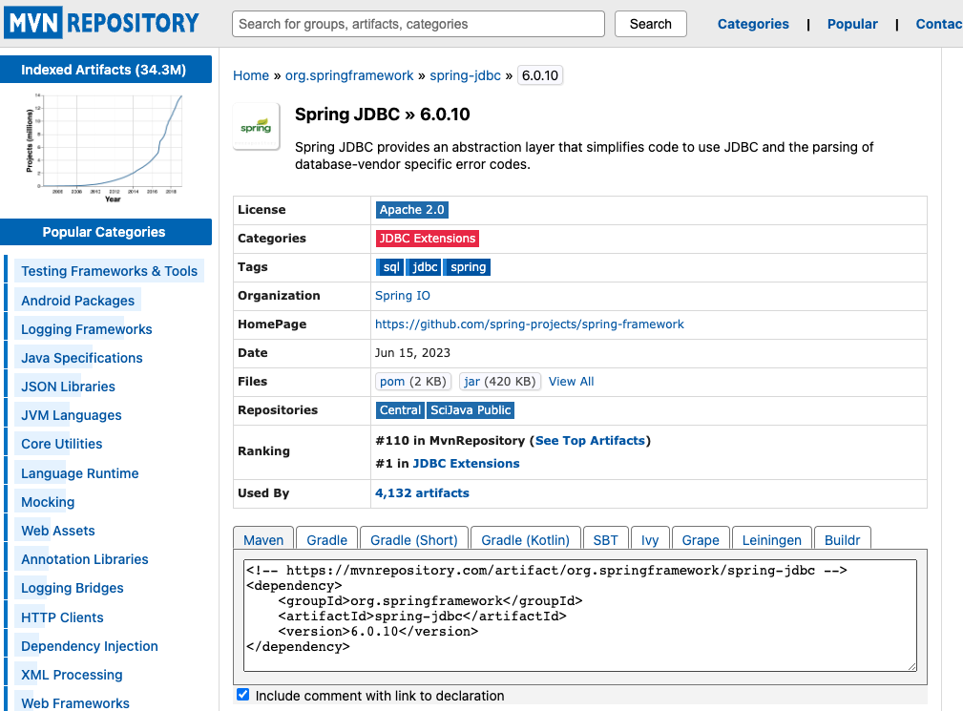The height and width of the screenshot is (711, 963).
Task: Open XML Processing category
Action: click(72, 674)
